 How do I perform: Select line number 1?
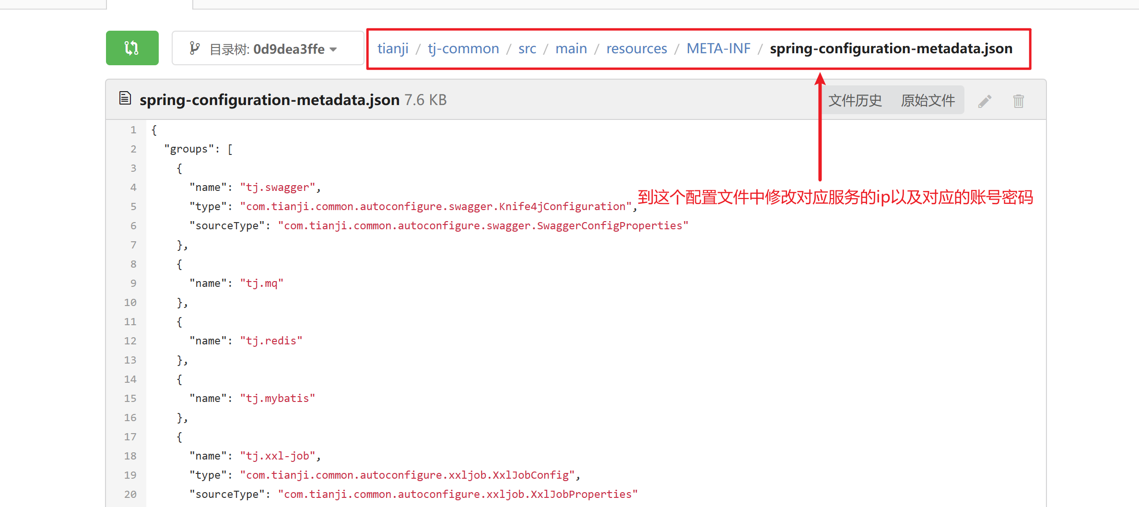133,130
